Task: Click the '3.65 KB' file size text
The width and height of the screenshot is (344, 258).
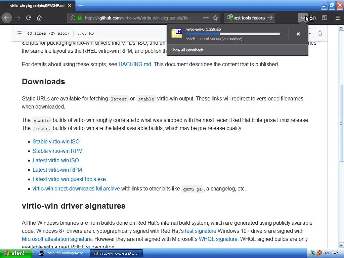Action: tap(86, 33)
